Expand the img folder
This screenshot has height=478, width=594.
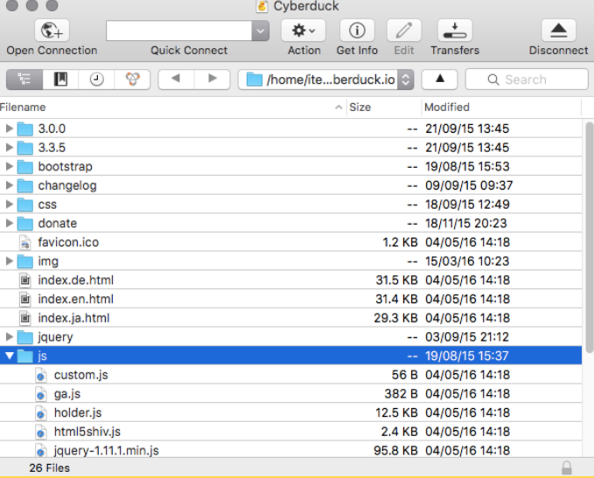point(10,261)
